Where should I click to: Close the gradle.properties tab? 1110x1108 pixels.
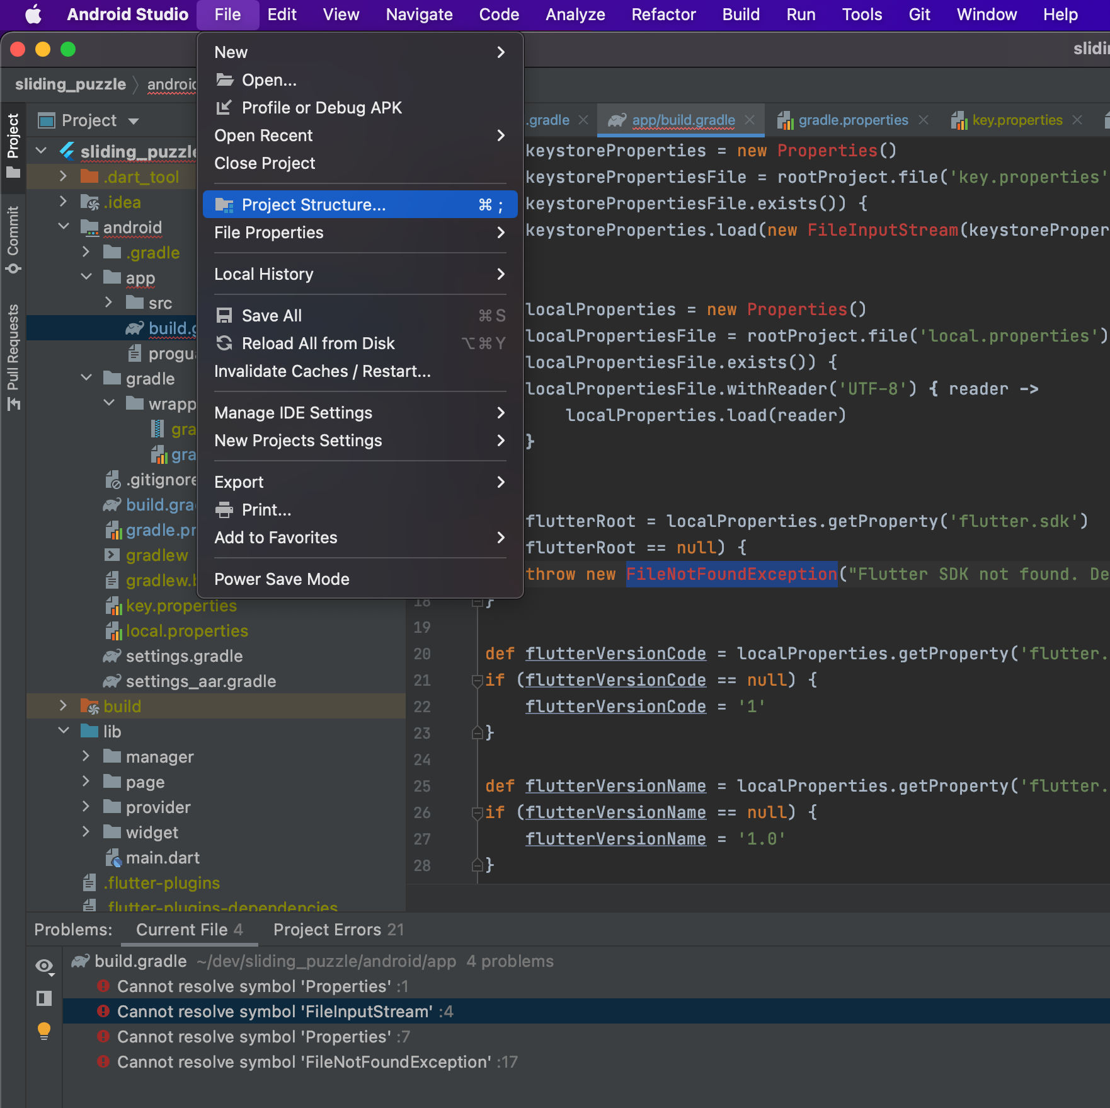[x=924, y=120]
